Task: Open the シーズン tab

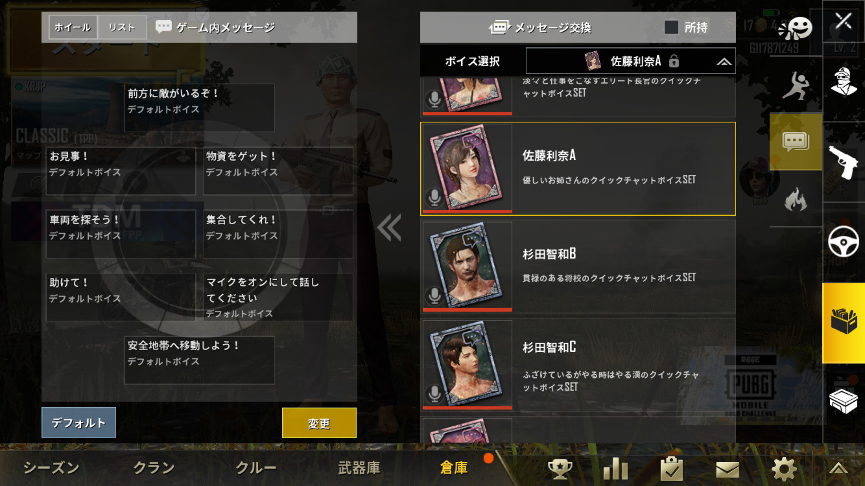Action: tap(51, 468)
